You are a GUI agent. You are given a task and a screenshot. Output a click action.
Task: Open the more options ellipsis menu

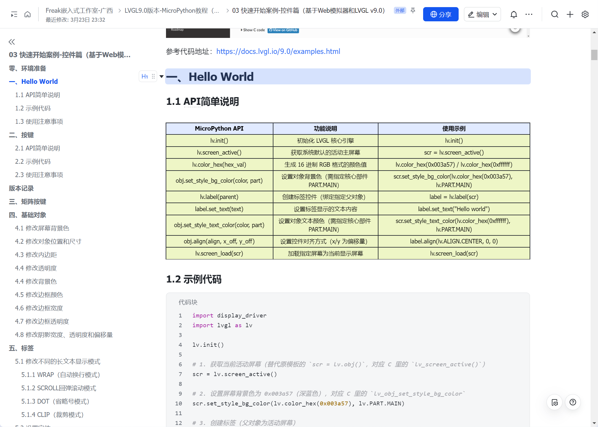coord(529,14)
